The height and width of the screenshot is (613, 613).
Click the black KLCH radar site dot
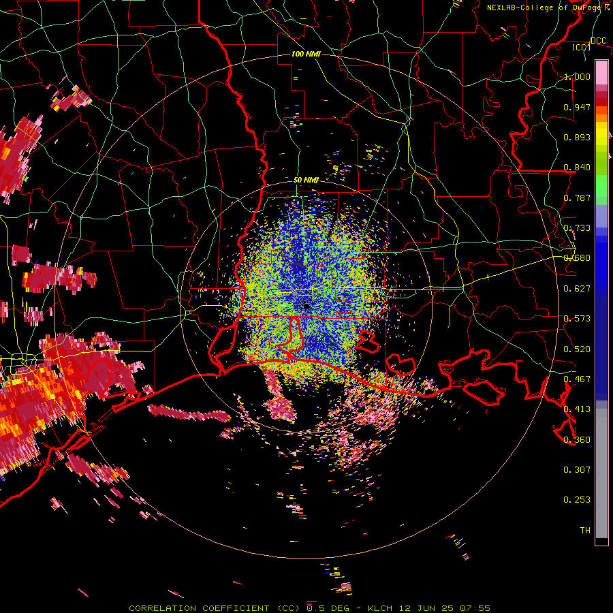pos(306,306)
